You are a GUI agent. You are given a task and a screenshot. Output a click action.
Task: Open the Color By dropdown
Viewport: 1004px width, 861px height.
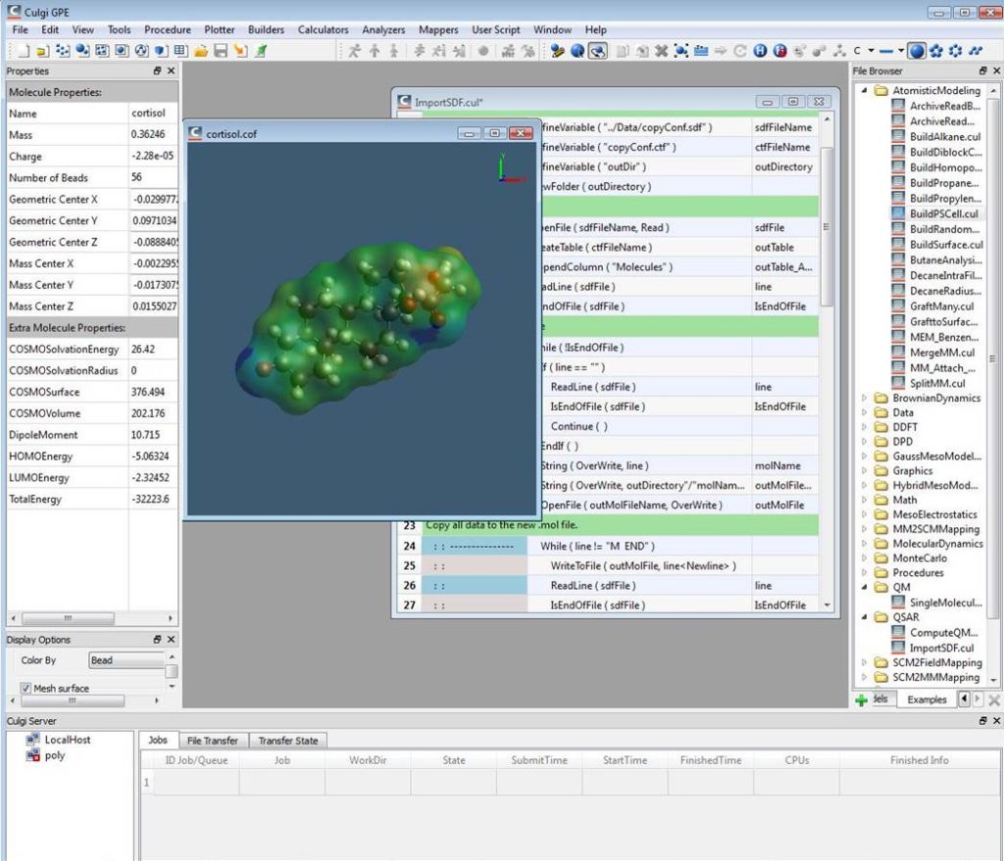click(125, 660)
